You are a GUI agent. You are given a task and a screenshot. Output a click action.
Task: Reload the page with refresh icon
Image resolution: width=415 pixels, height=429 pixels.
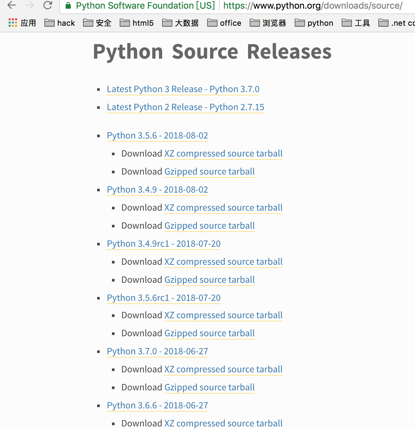tap(48, 5)
